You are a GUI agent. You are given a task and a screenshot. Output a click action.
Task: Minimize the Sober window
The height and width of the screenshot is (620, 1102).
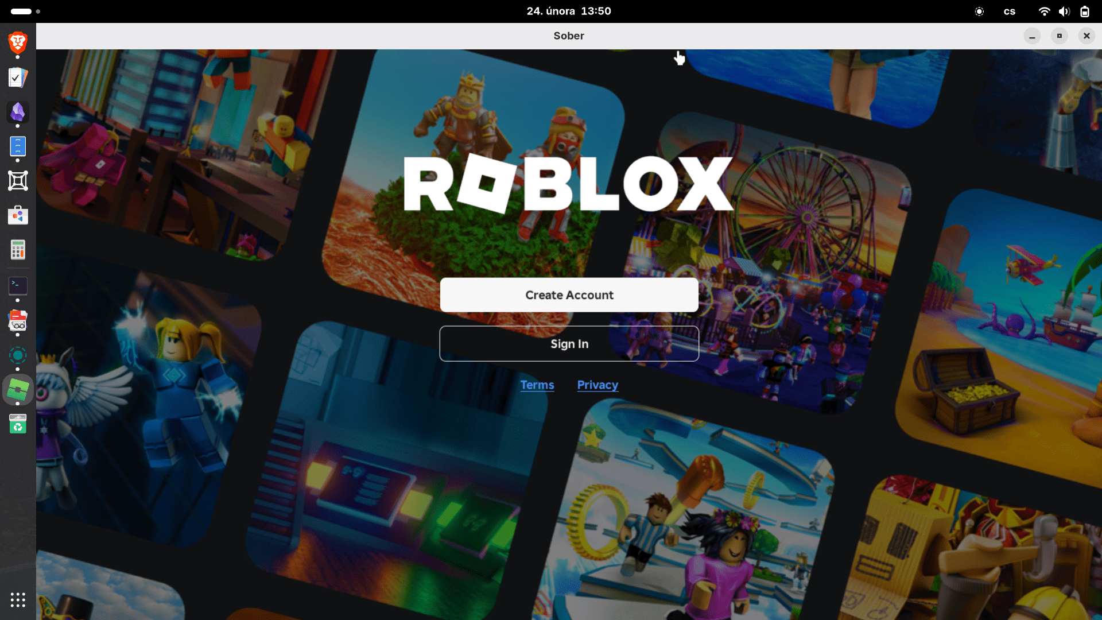click(1032, 36)
